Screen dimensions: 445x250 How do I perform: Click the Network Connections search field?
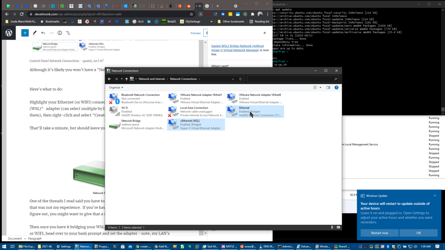(x=292, y=79)
